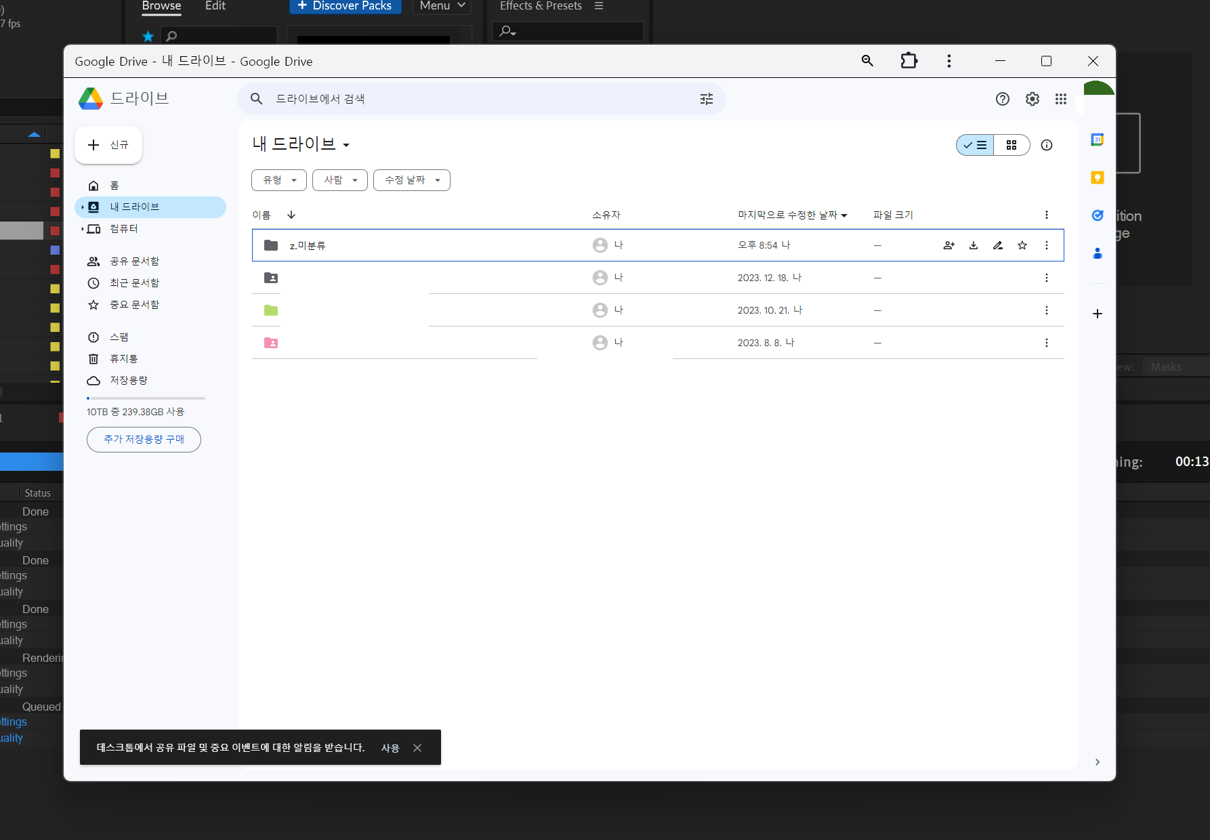Open the 마지막으로 수정한 날짜 column dropdown

844,215
